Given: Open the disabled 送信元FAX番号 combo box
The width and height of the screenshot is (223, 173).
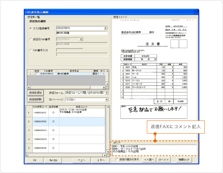Looking at the screenshot, I should [x=81, y=39].
